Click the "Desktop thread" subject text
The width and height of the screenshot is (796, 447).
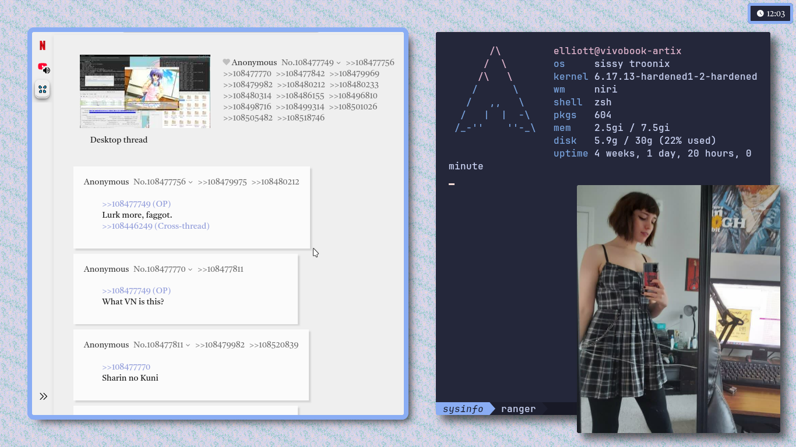tap(119, 140)
